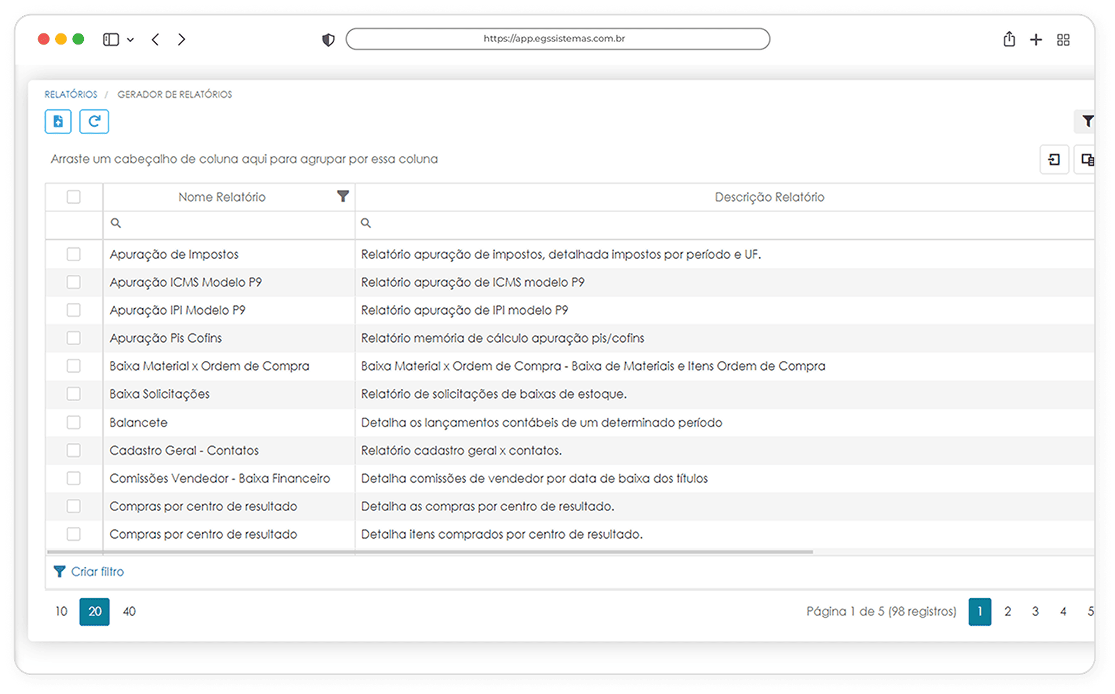Go to page 2
This screenshot has width=1115, height=694.
click(1008, 611)
